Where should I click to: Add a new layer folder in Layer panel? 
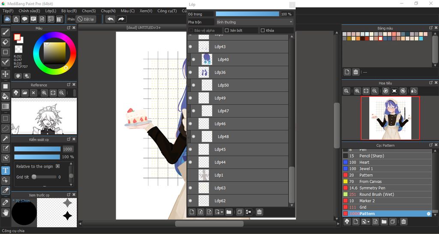229,212
